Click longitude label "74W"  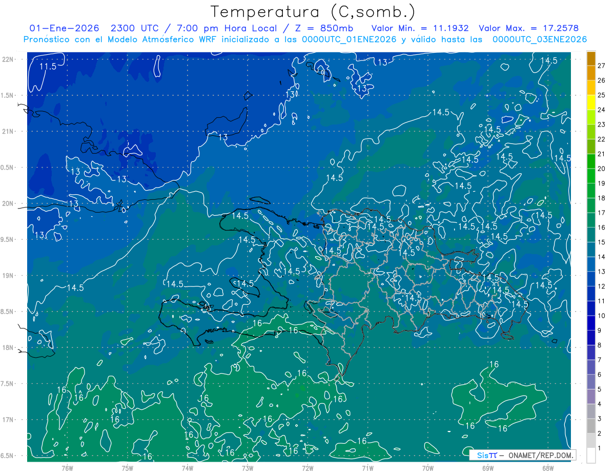click(188, 468)
